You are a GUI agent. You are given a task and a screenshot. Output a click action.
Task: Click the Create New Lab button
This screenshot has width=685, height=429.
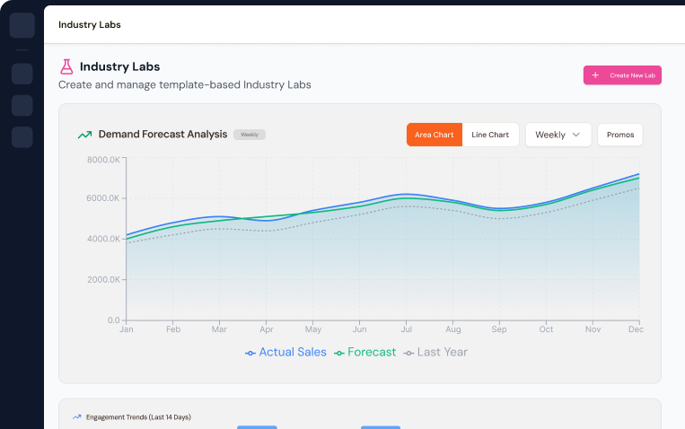pyautogui.click(x=622, y=75)
